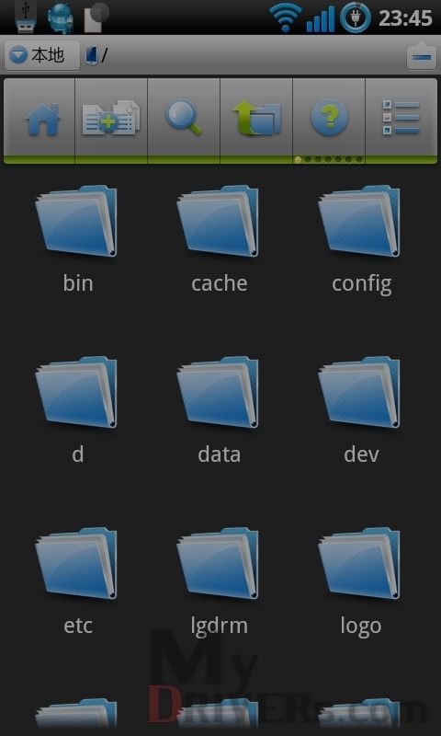Expand the 本地 location dropdown
The width and height of the screenshot is (441, 736).
(41, 55)
